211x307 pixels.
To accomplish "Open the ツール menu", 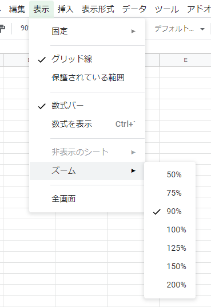I will click(x=167, y=9).
